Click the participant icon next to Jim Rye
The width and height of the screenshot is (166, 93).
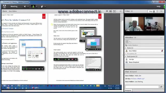click(127, 59)
